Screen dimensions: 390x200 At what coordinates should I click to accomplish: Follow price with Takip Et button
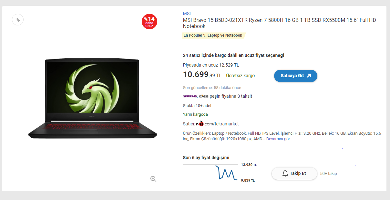tap(294, 174)
